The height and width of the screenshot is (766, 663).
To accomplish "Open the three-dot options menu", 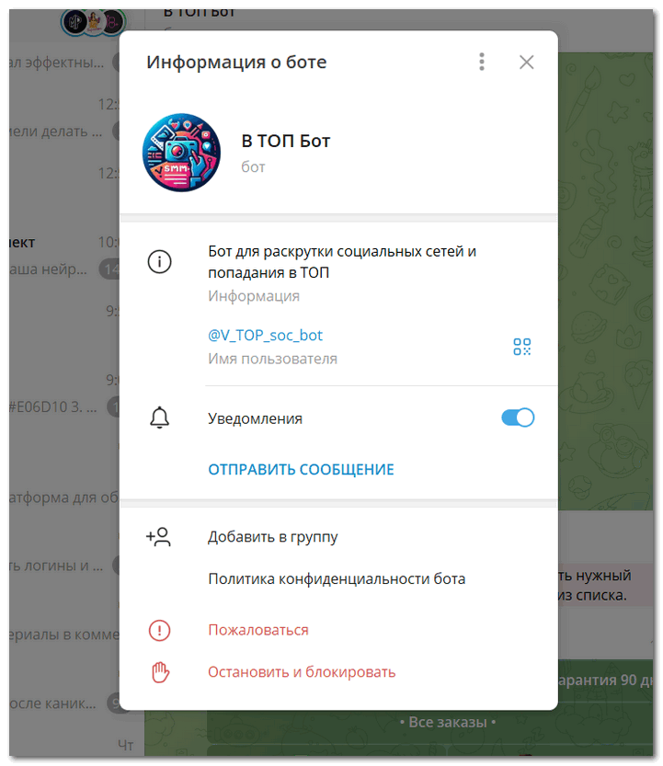I will pos(482,62).
